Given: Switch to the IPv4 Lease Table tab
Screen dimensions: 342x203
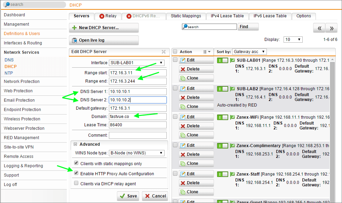Looking at the screenshot, I should (227, 16).
